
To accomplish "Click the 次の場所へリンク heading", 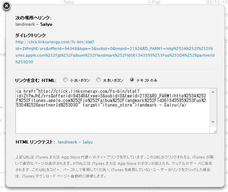I will tap(33, 18).
